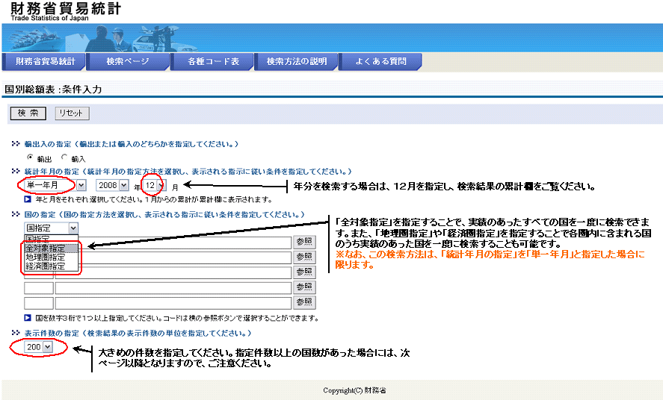Expand the 国指定 country method dropdown
This screenshot has height=400, width=663.
(51, 228)
